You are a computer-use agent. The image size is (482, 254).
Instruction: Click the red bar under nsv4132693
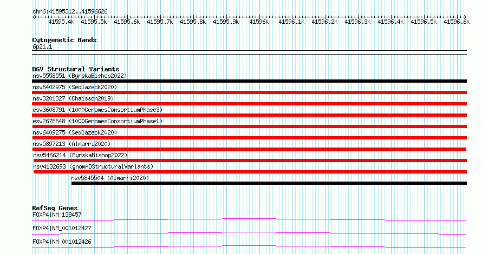point(250,172)
